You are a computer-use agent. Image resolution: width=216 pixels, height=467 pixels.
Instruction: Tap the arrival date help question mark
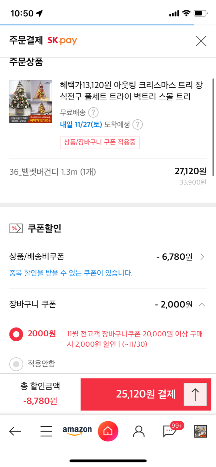pyautogui.click(x=137, y=125)
